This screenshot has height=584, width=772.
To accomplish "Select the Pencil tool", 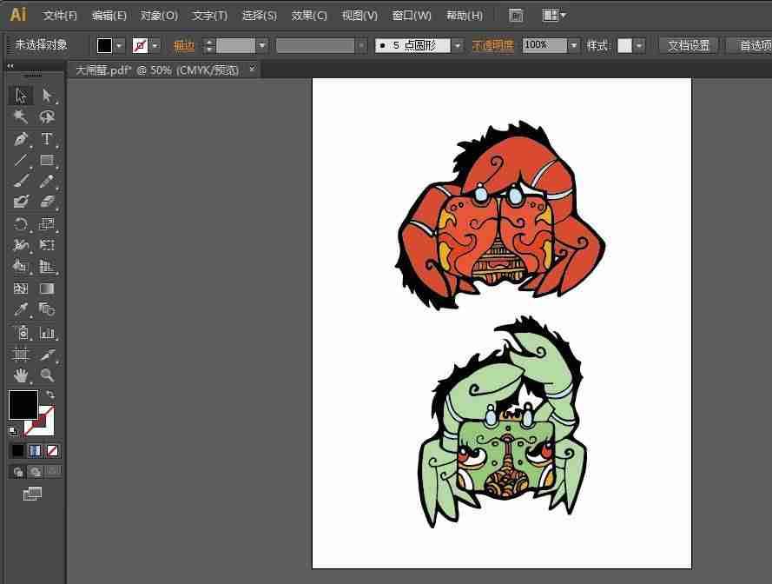I will point(47,181).
